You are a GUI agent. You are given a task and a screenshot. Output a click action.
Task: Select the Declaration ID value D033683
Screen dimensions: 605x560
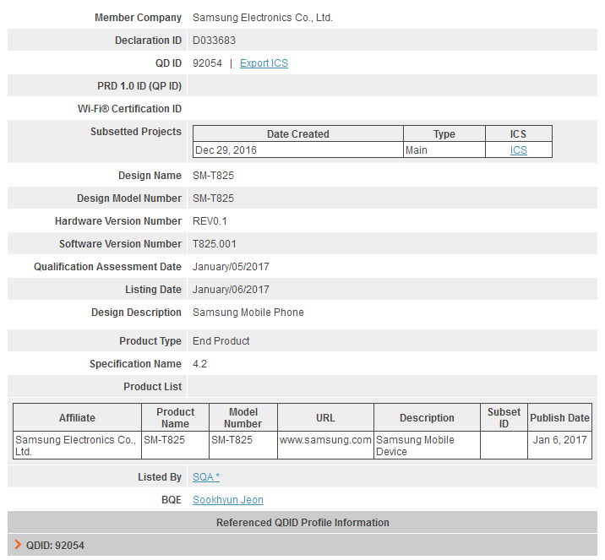214,41
